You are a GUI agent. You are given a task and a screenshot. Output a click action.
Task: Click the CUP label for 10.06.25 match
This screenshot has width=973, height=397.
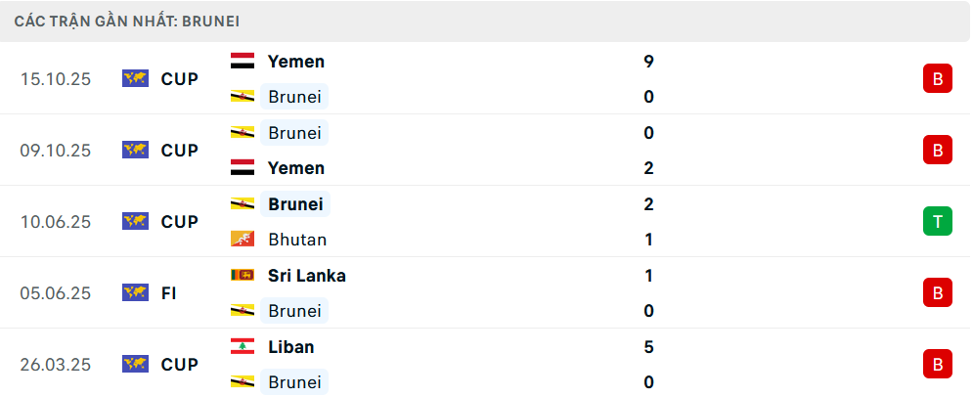[180, 222]
